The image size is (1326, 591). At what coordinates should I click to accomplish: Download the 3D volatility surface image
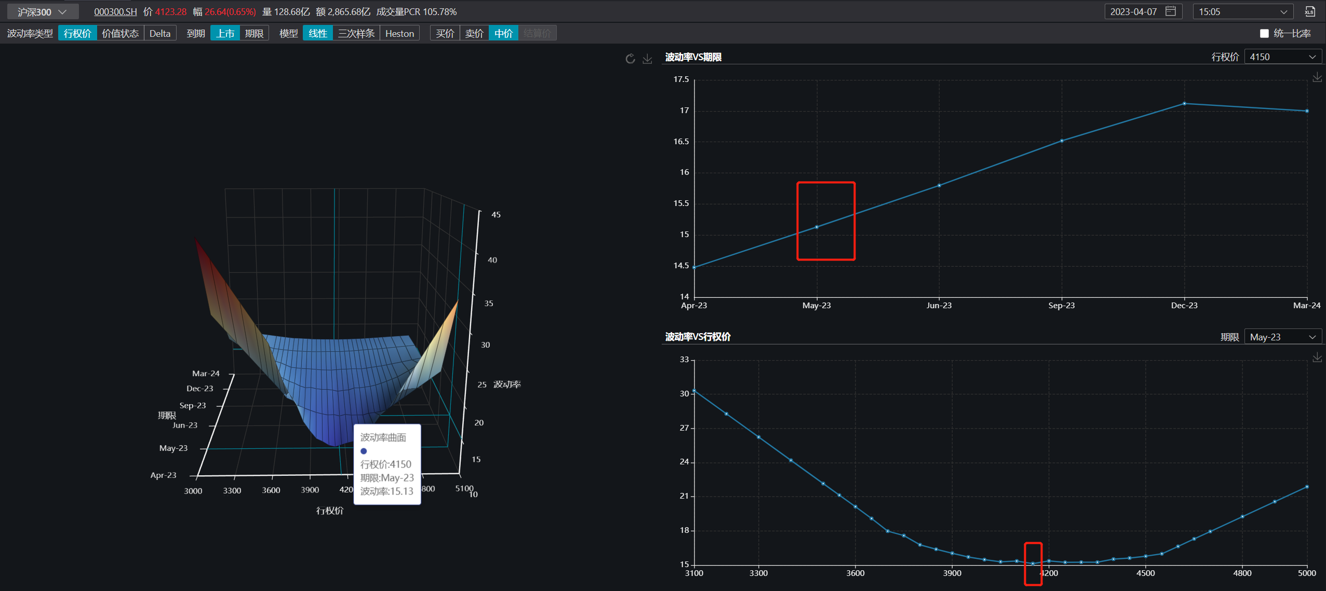(x=647, y=59)
